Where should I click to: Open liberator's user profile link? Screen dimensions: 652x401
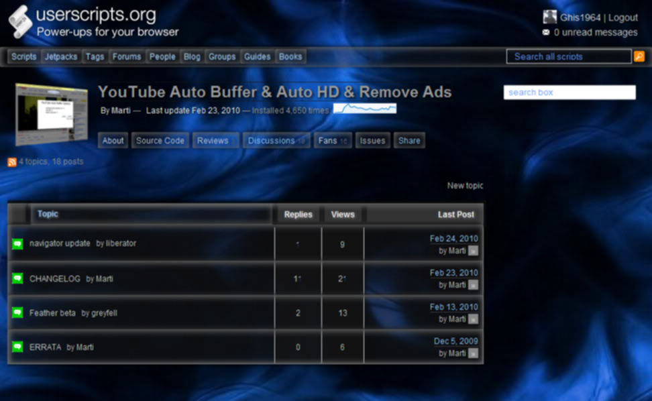[x=121, y=243]
